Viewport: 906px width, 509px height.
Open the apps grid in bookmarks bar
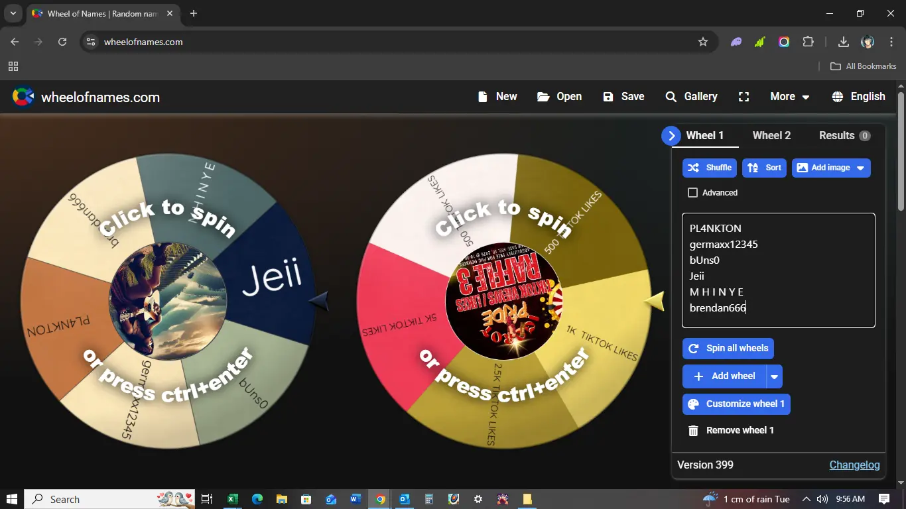coord(13,66)
